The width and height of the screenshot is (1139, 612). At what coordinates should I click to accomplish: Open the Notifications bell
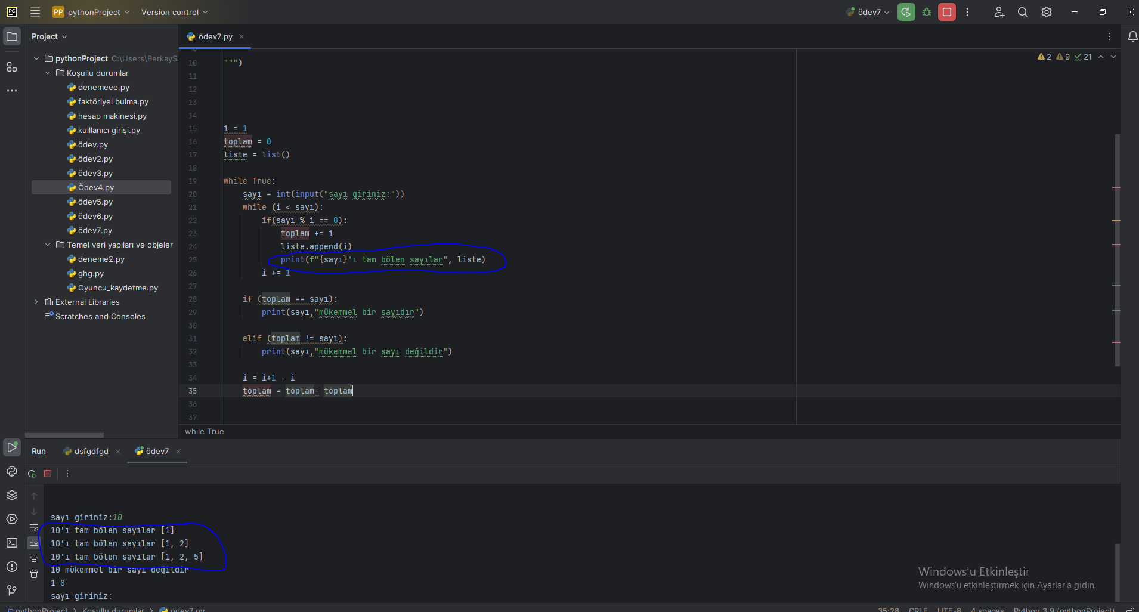1132,36
